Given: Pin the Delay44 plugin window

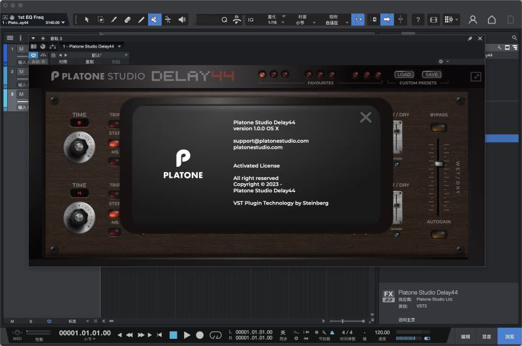Looking at the screenshot, I should click(470, 38).
